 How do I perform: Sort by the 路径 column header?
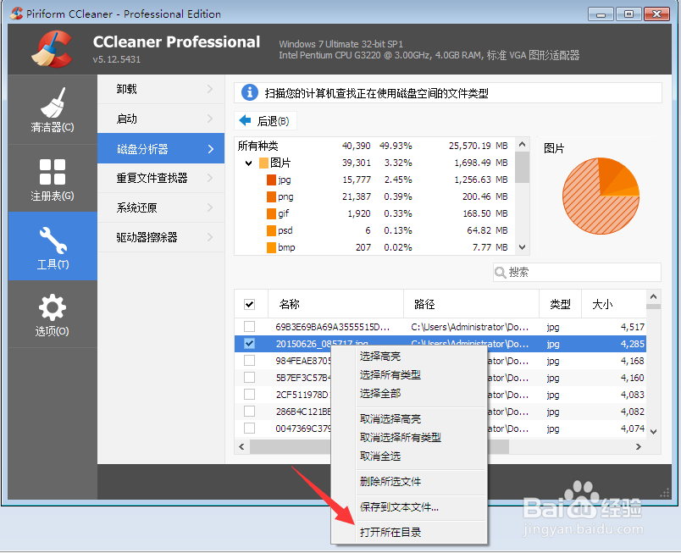[x=471, y=304]
